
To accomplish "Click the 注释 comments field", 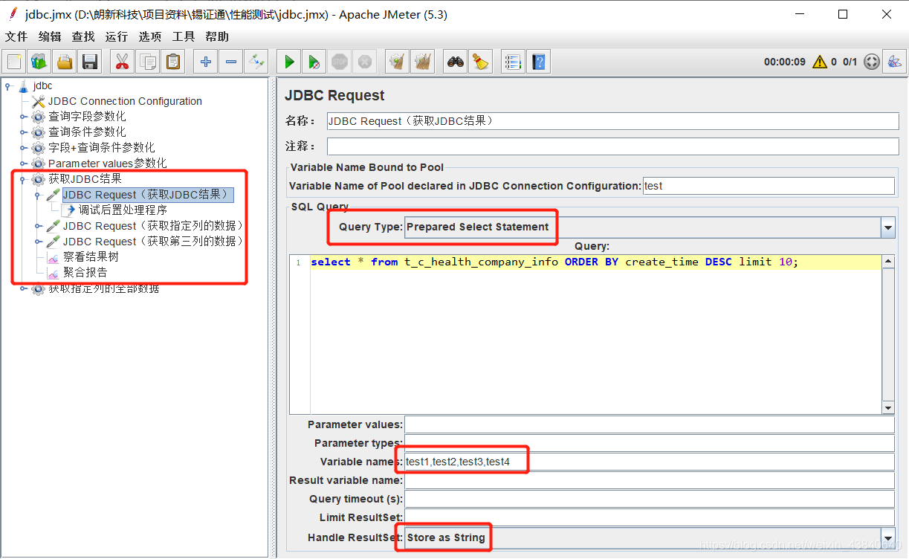I will point(612,146).
